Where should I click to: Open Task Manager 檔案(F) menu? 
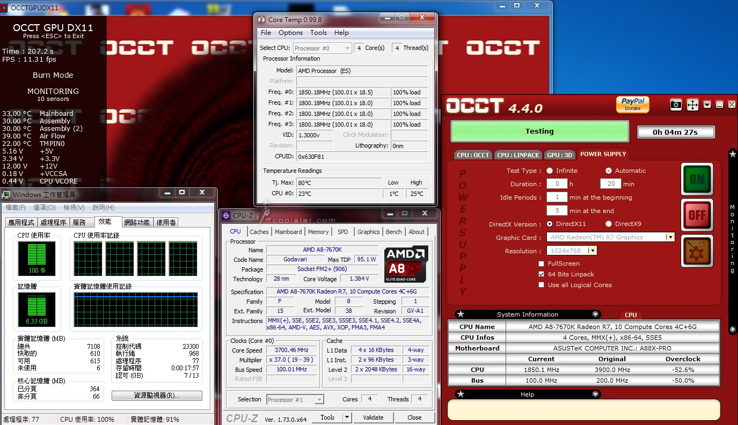pyautogui.click(x=17, y=208)
